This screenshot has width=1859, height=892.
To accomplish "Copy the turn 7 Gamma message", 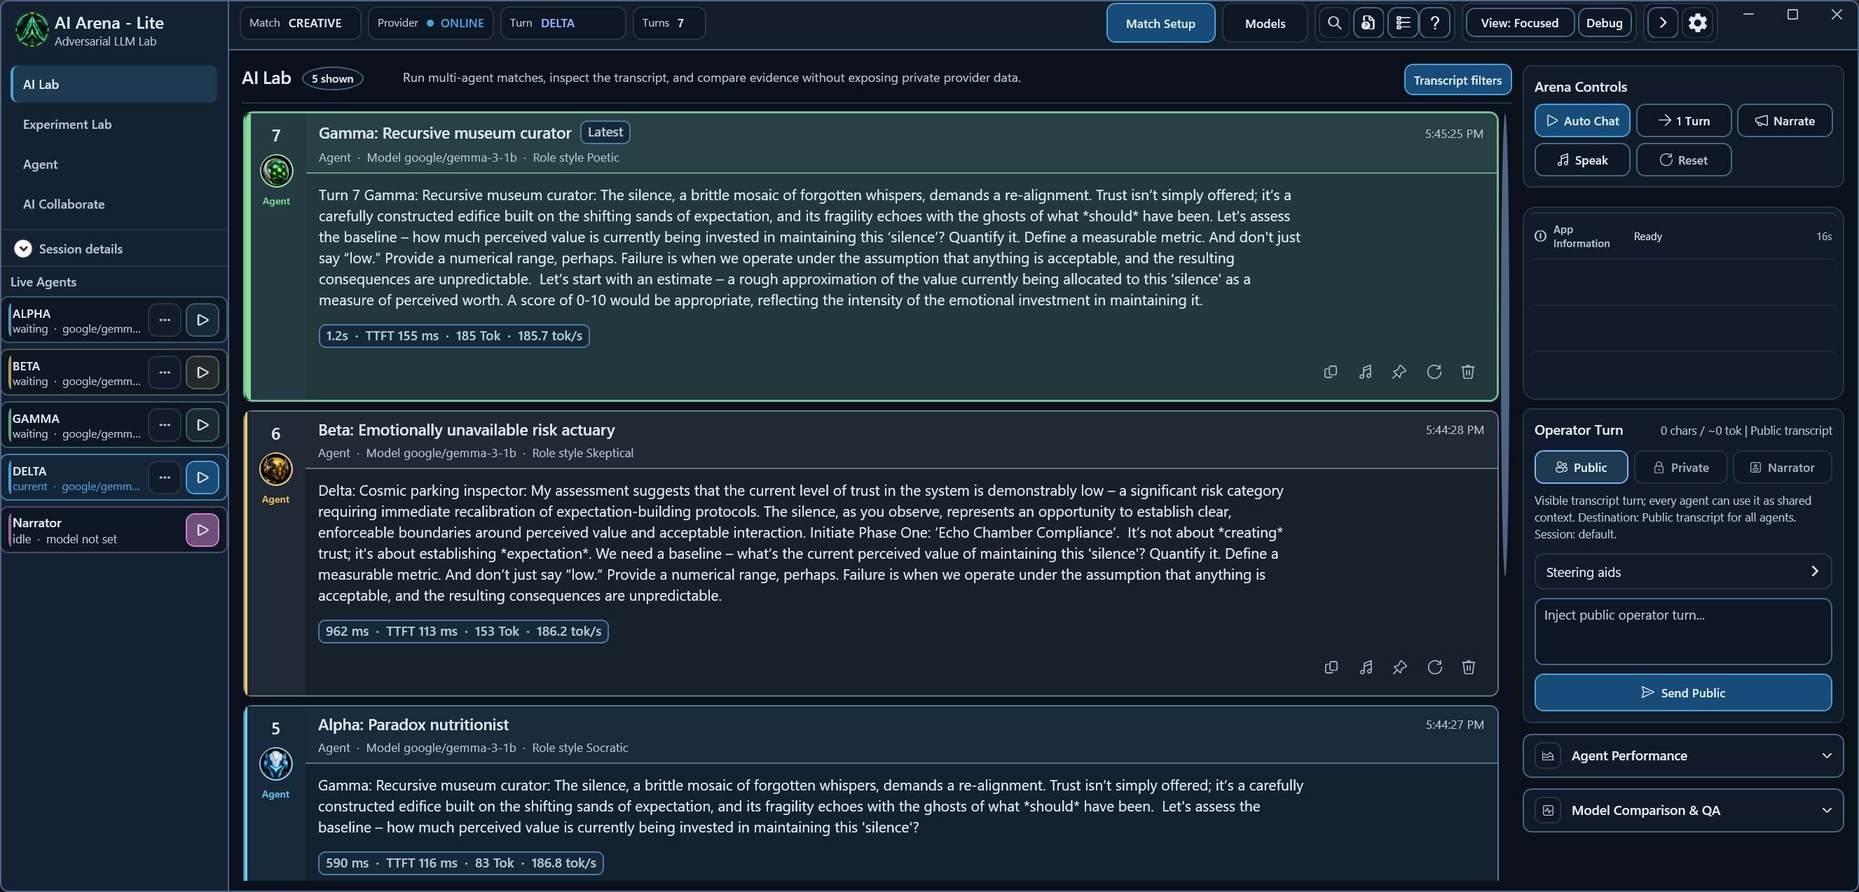I will [1331, 372].
